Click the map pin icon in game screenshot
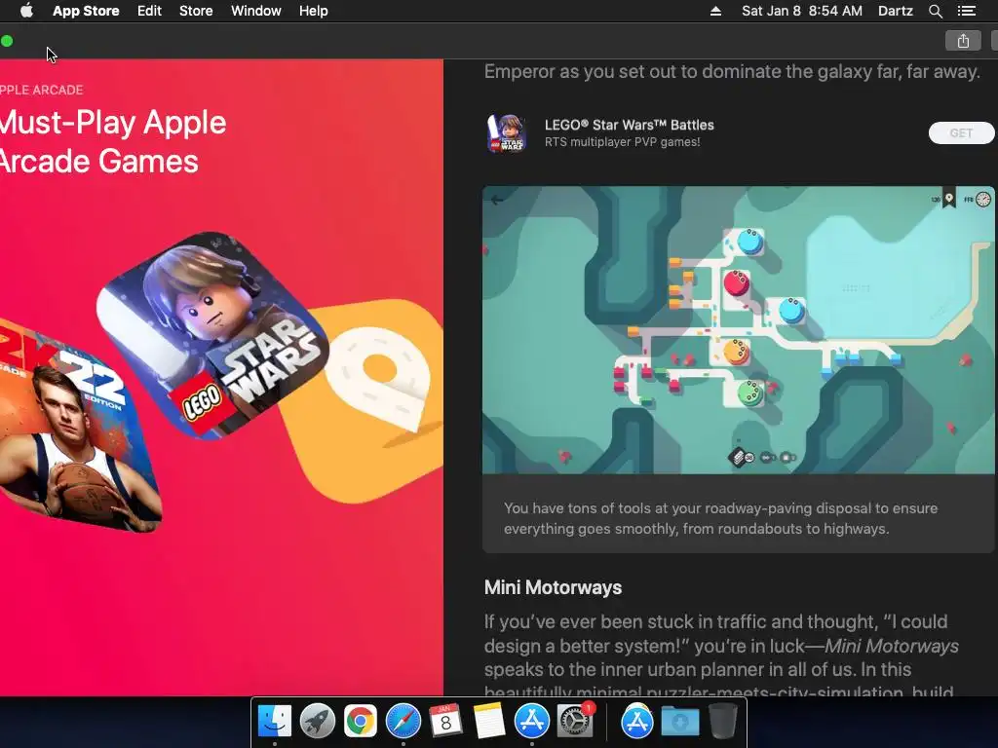 coord(948,199)
